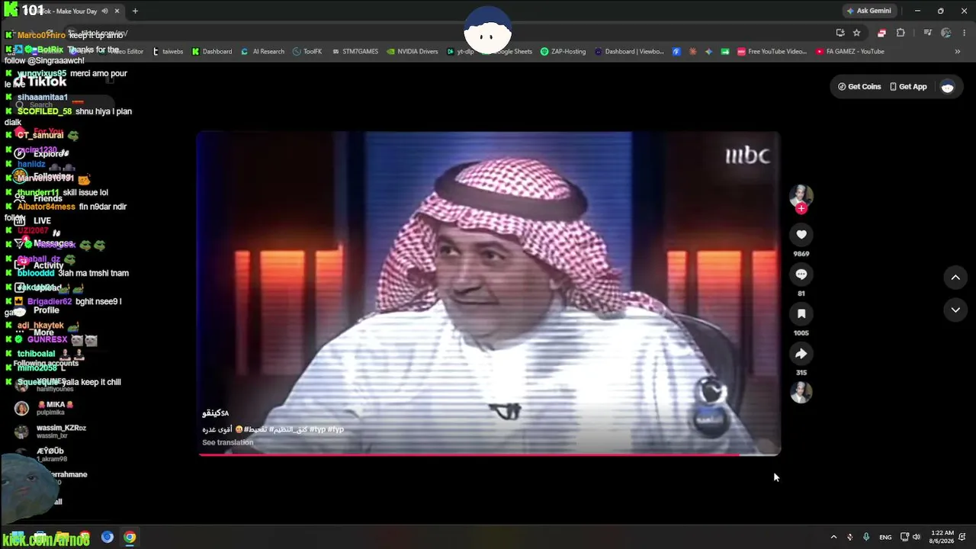Open the creator's avatar above the like button

coord(801,194)
